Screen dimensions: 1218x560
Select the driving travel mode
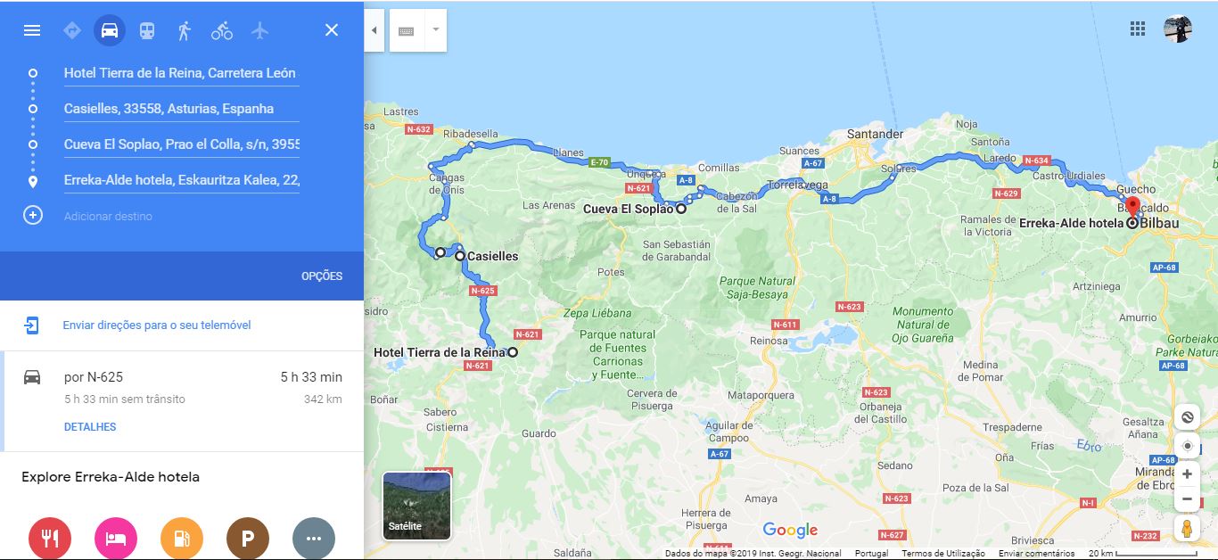[x=110, y=30]
